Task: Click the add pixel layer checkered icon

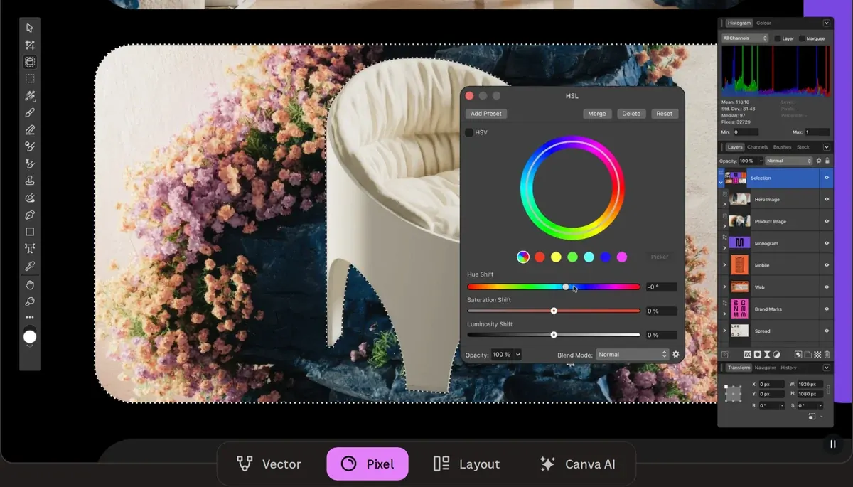Action: [817, 354]
